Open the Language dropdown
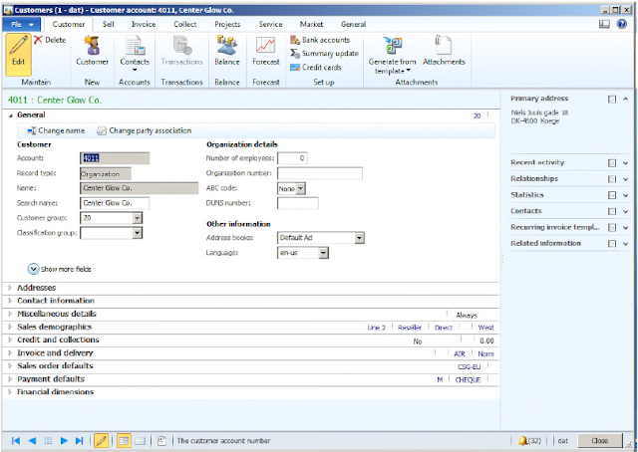Image resolution: width=638 pixels, height=452 pixels. (x=323, y=253)
